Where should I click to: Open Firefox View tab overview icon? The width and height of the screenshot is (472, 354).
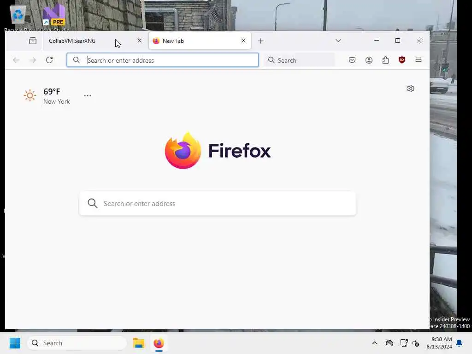click(x=33, y=41)
